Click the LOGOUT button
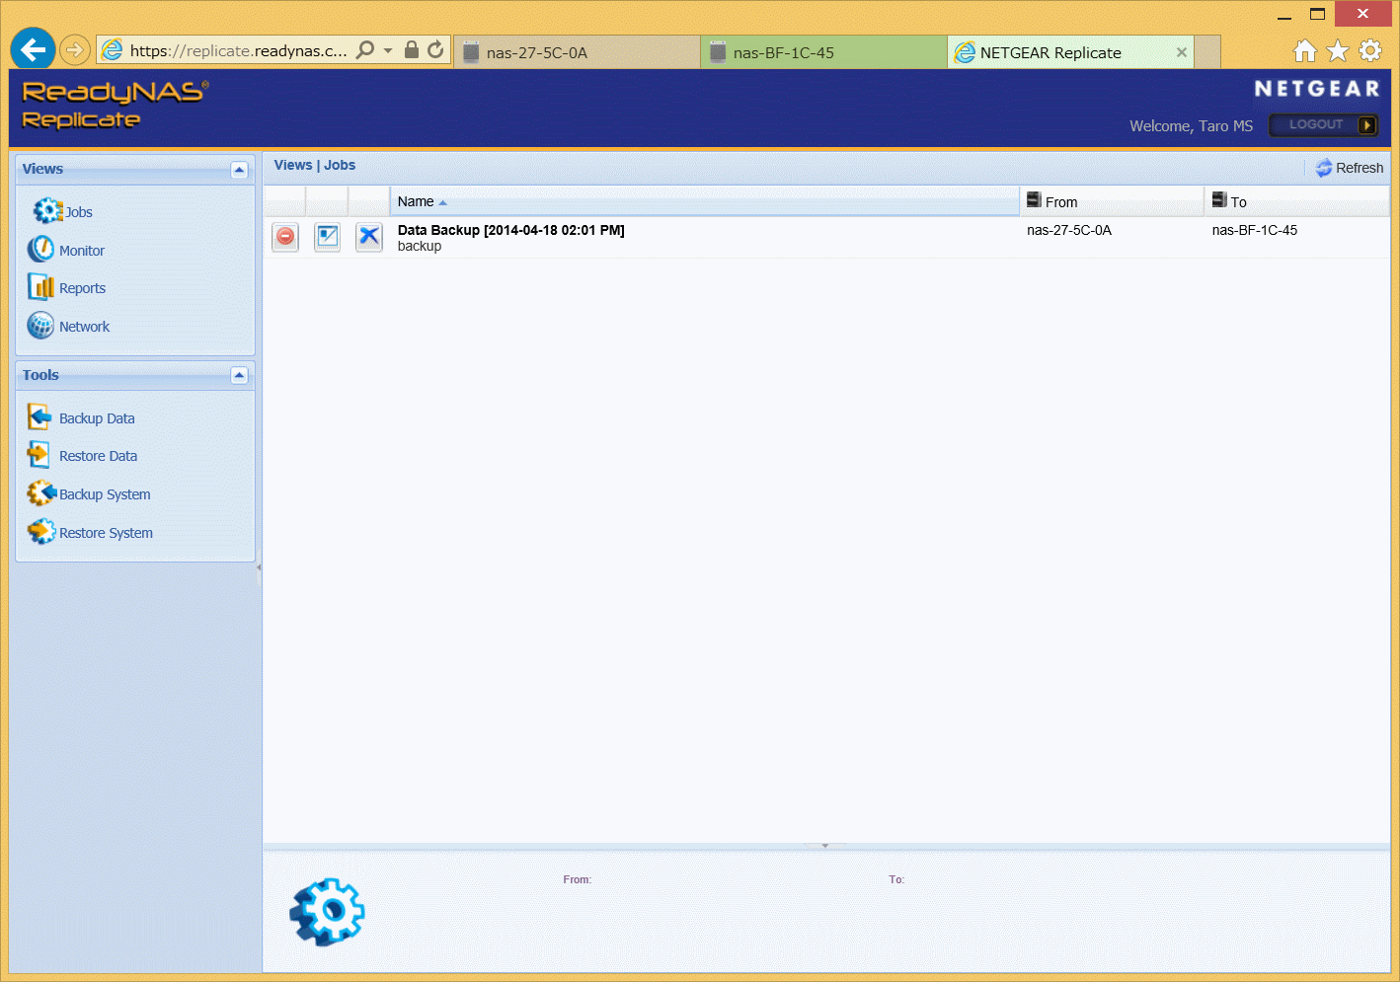This screenshot has width=1400, height=982. (1323, 125)
